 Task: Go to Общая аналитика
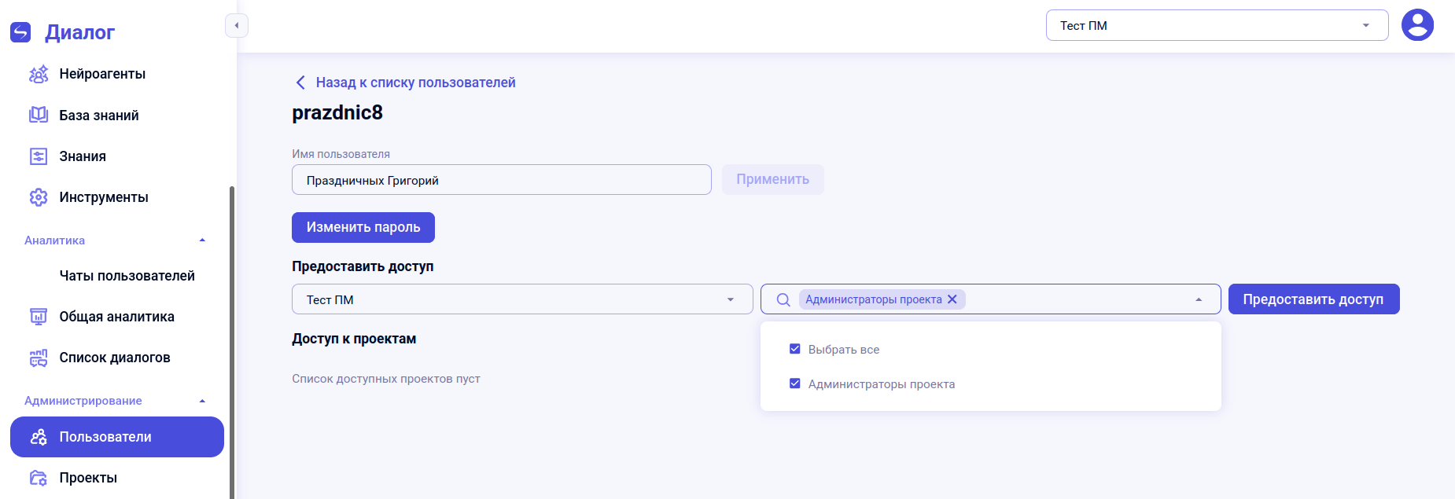[117, 317]
